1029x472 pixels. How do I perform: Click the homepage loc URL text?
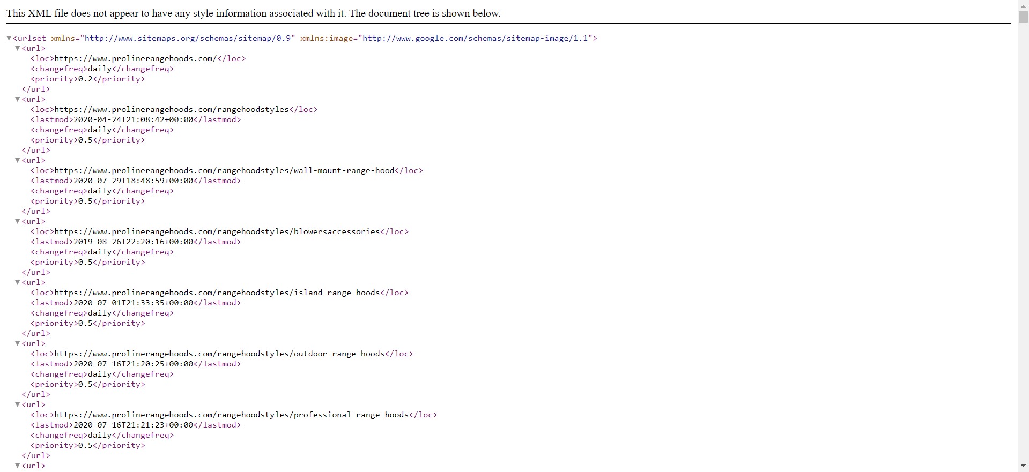[x=135, y=58]
